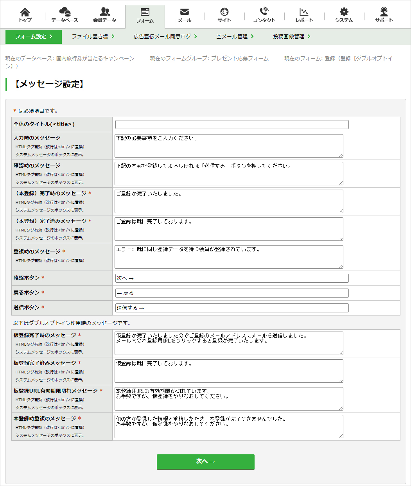This screenshot has width=411, height=486.
Task: Click the 【メッセージ設定】 heading
Action: coord(49,84)
